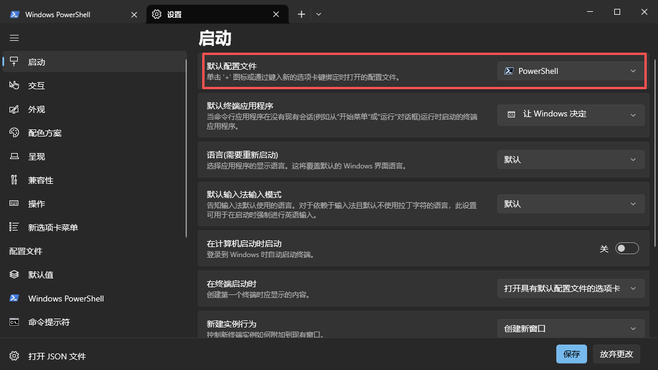This screenshot has height=370, width=658.
Task: Select the 呈现 (Rendering) icon
Action: (x=14, y=157)
